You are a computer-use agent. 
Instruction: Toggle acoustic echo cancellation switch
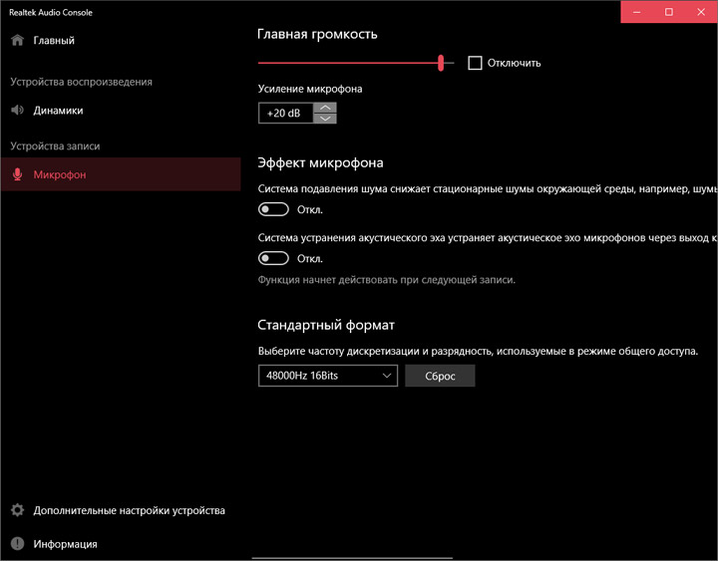pyautogui.click(x=273, y=258)
